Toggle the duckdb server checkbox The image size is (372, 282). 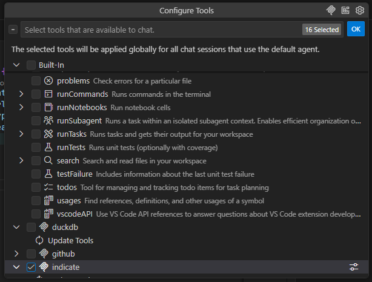(x=31, y=227)
